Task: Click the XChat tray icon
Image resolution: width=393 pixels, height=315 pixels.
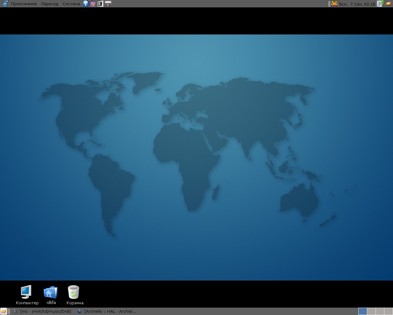Action: [334, 4]
